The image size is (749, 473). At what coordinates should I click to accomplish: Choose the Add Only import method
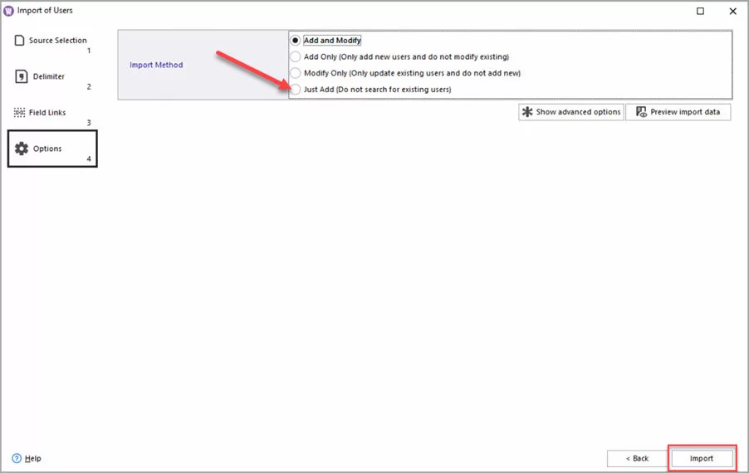point(295,56)
